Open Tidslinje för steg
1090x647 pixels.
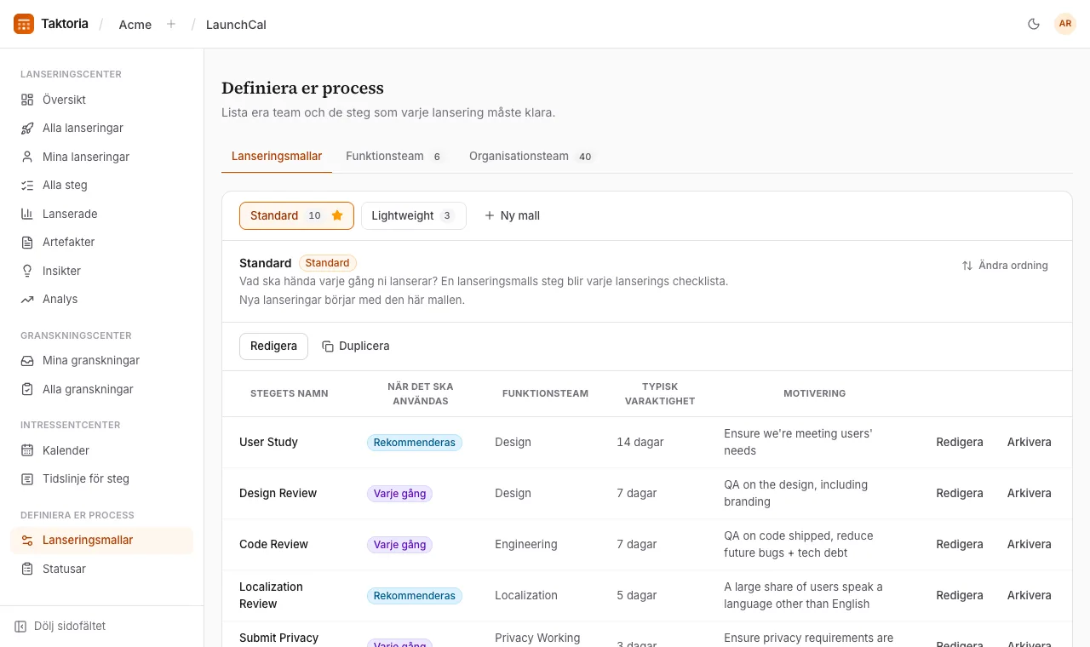pyautogui.click(x=102, y=478)
